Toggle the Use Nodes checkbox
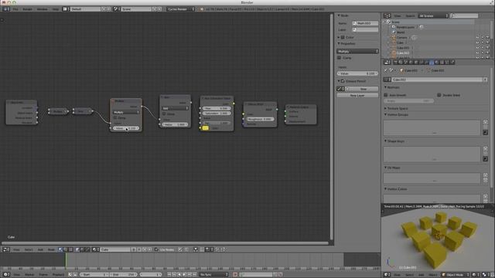The height and width of the screenshot is (278, 495). click(x=156, y=249)
